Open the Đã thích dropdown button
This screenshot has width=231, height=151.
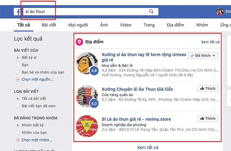[203, 56]
